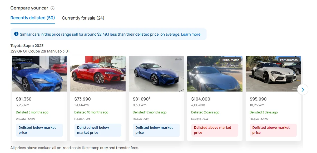Click the info icon beside Compare your car

pos(52,8)
